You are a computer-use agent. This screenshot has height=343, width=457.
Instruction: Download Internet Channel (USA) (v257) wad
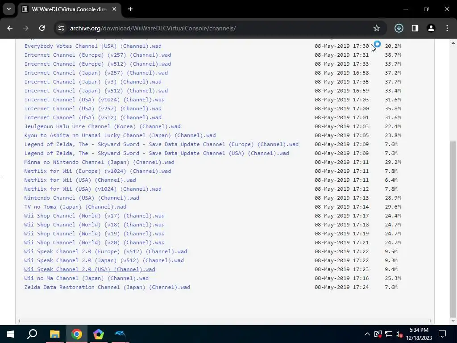pos(93,109)
